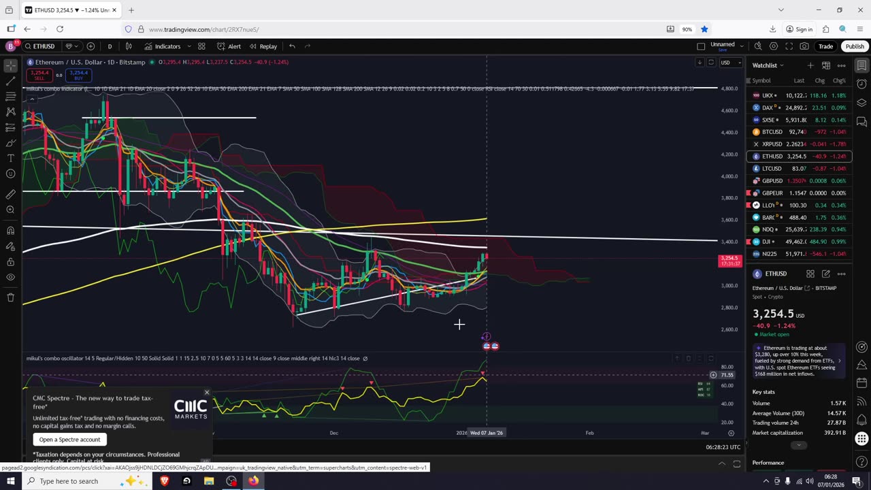Viewport: 871px width, 490px height.
Task: Click the new browser tab plus button
Action: (131, 10)
